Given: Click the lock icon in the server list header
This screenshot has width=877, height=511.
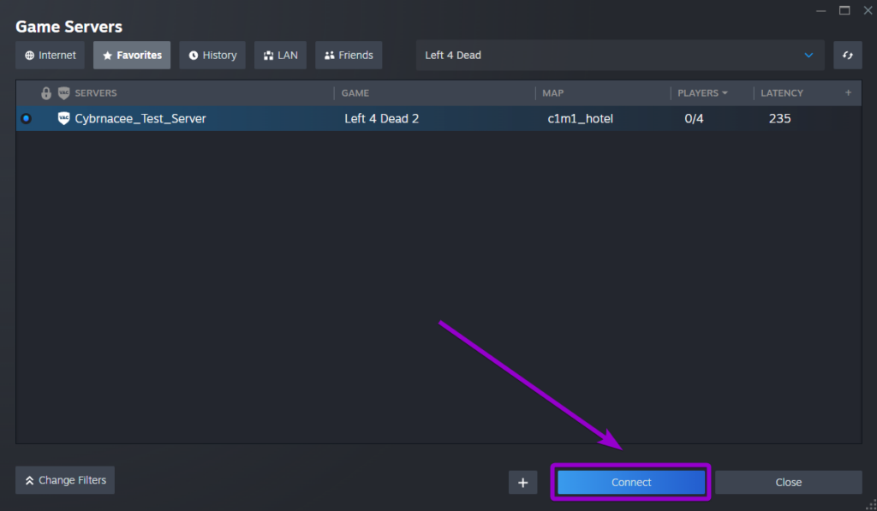Looking at the screenshot, I should [x=45, y=92].
